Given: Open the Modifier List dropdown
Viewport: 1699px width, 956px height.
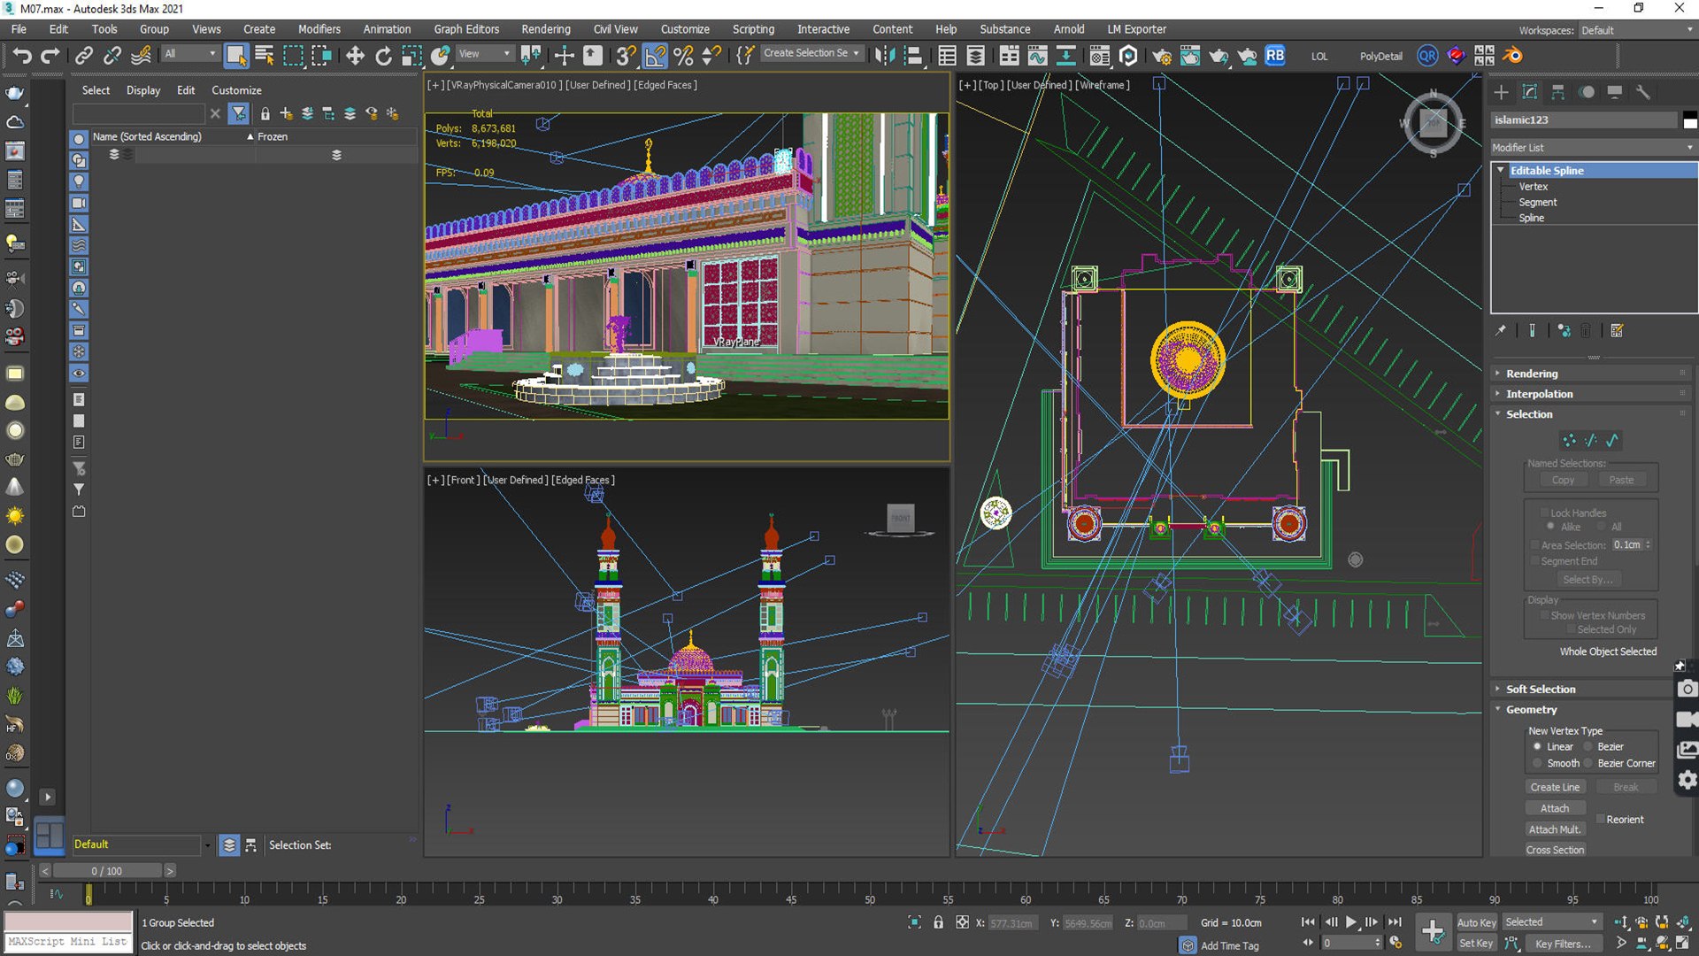Looking at the screenshot, I should point(1592,148).
